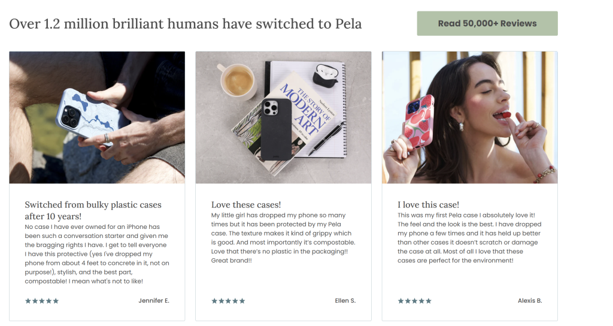Click the 'Love these cases!' review title
This screenshot has width=613, height=326.
tap(246, 205)
